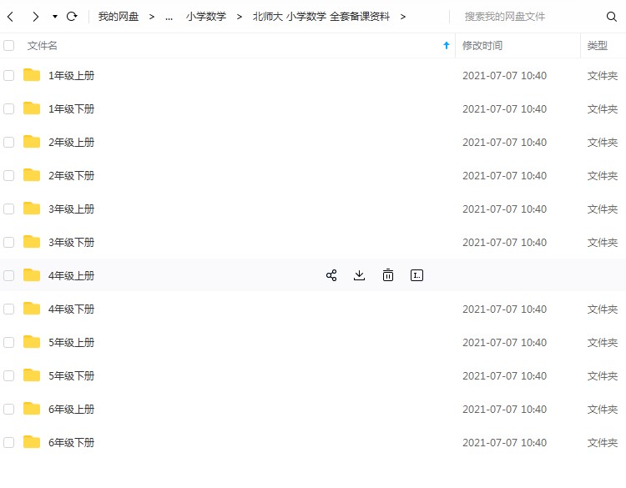Check the box for 2年级下册
This screenshot has width=626, height=488.
pyautogui.click(x=9, y=175)
